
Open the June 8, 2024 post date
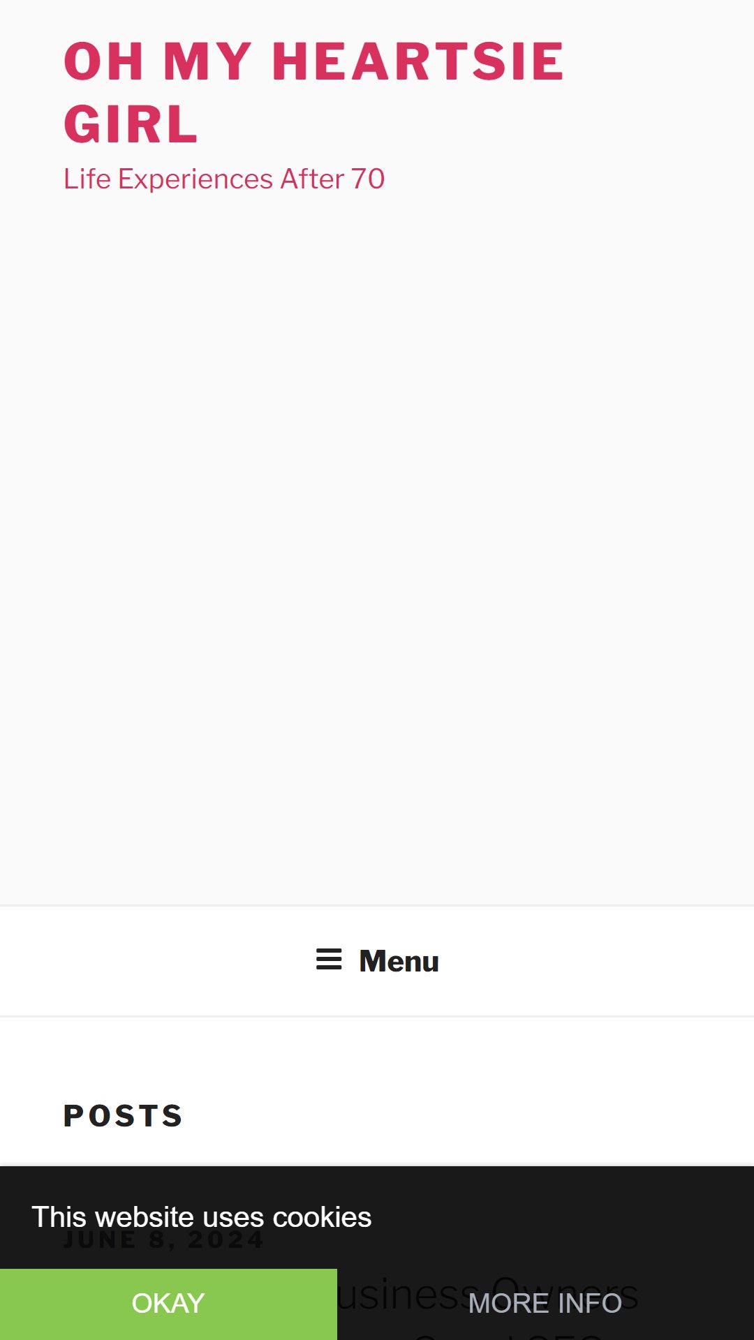pyautogui.click(x=164, y=1240)
